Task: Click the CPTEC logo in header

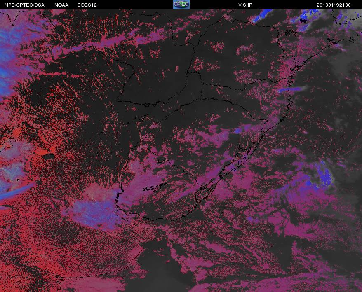Action: [x=181, y=5]
